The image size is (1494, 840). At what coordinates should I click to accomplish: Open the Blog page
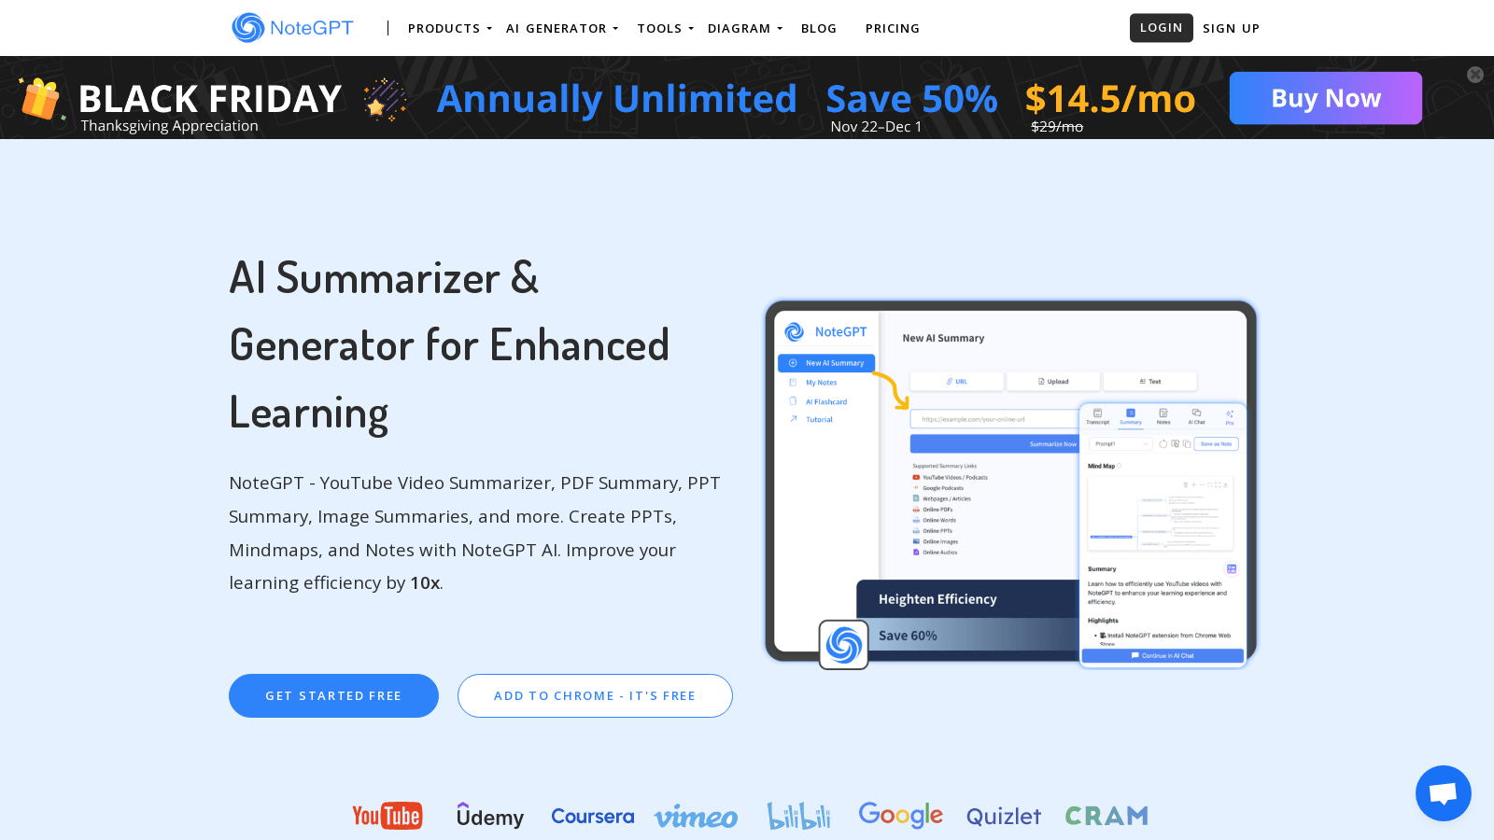tap(819, 29)
